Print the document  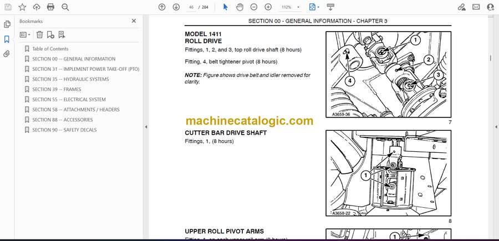coord(50,7)
